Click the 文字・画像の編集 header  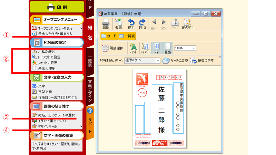tap(57, 135)
